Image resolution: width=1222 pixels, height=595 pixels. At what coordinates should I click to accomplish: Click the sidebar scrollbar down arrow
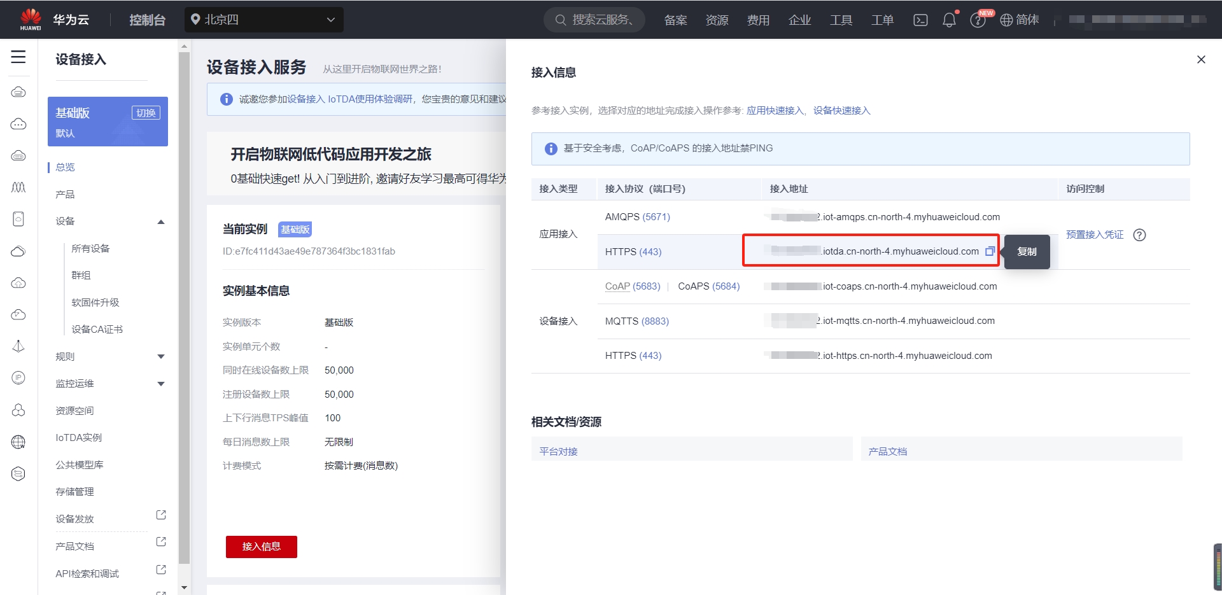coord(185,588)
